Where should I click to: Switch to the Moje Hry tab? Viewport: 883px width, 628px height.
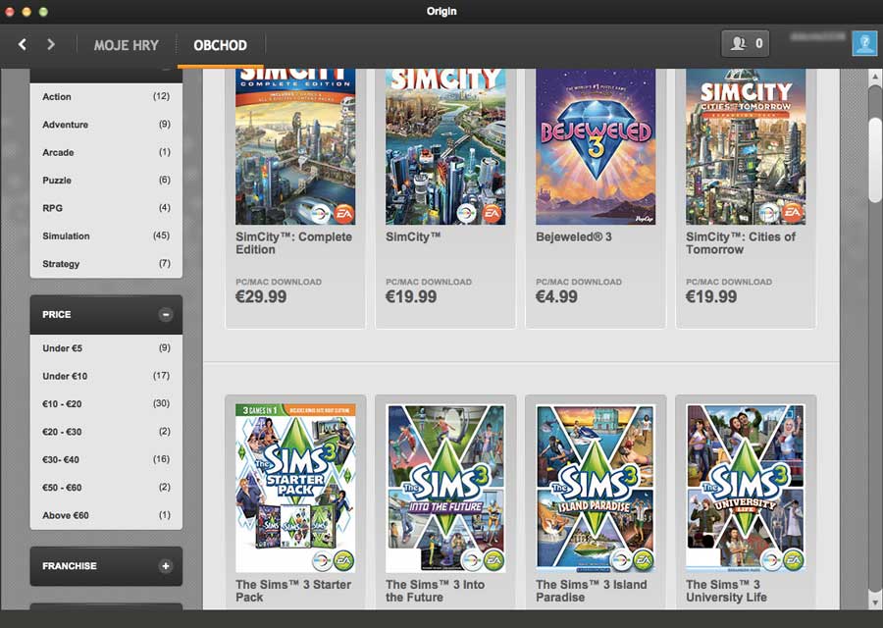[x=126, y=45]
